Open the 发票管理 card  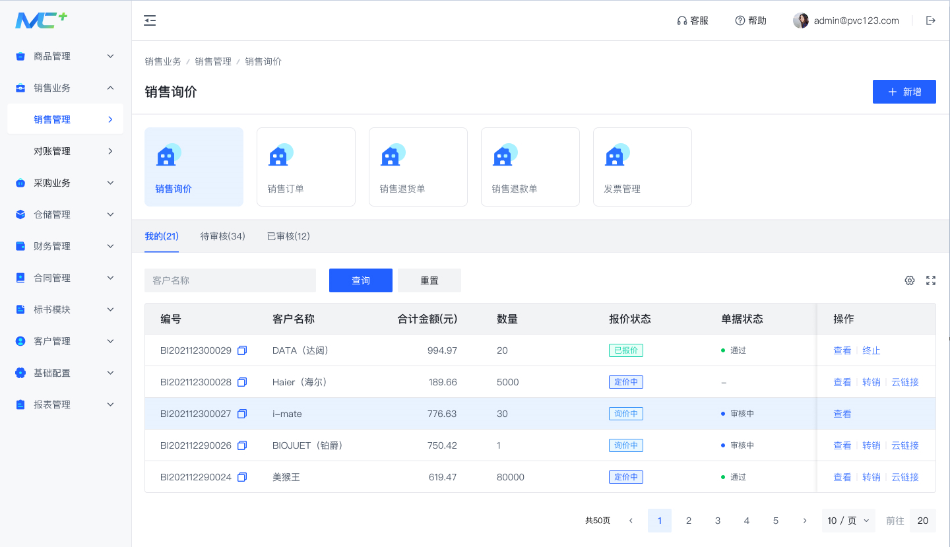[x=643, y=167]
